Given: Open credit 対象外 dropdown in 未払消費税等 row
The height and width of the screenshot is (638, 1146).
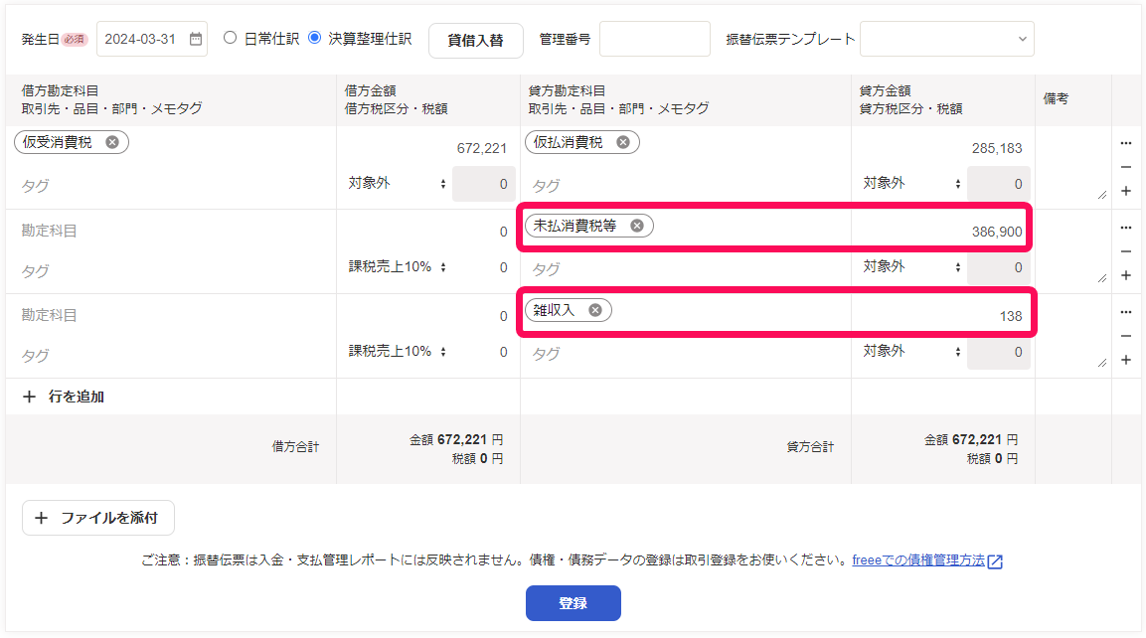Looking at the screenshot, I should [910, 266].
